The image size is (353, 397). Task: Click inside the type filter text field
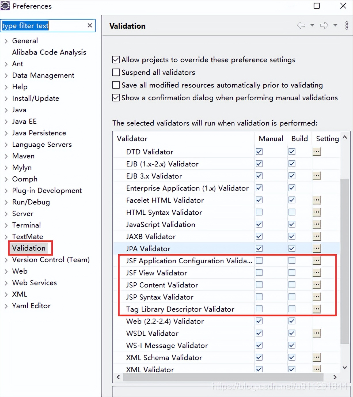point(43,26)
